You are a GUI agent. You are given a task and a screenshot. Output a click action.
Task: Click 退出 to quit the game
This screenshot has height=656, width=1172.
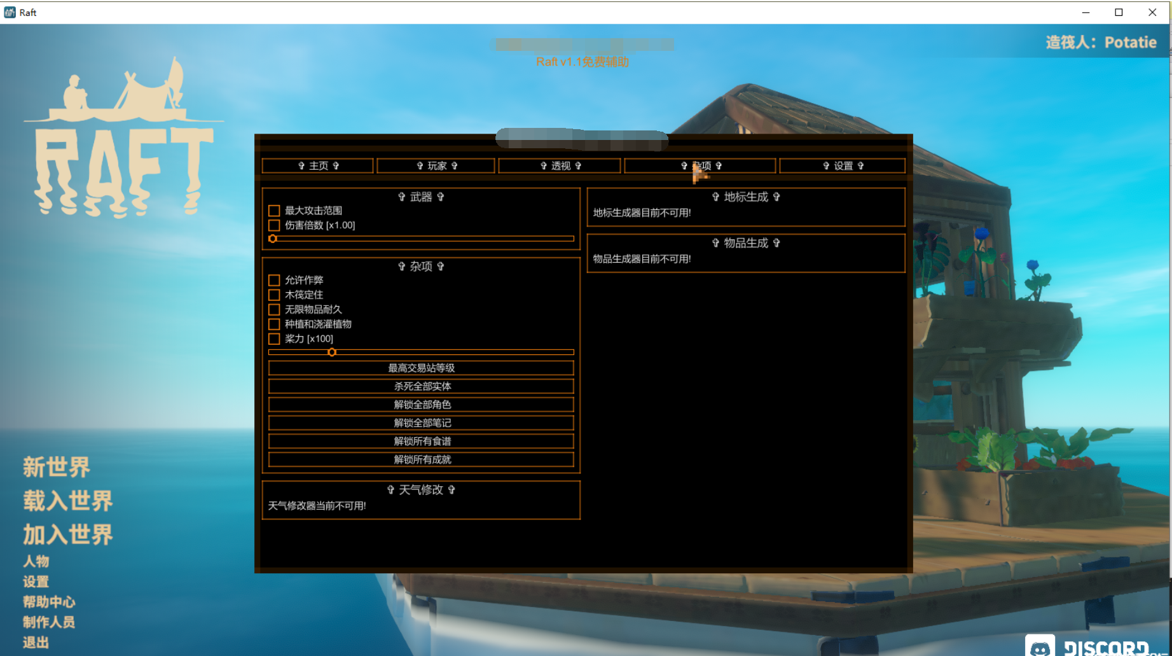[x=36, y=642]
